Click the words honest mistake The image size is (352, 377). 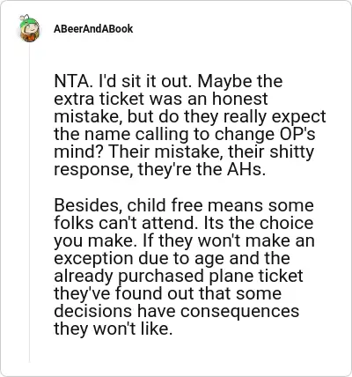coord(161,107)
